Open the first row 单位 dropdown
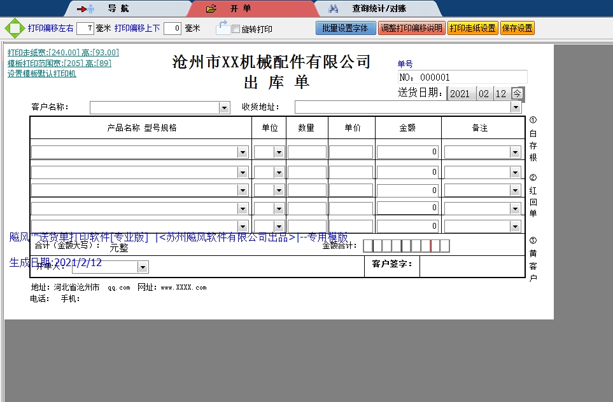This screenshot has height=402, width=613. pos(278,152)
